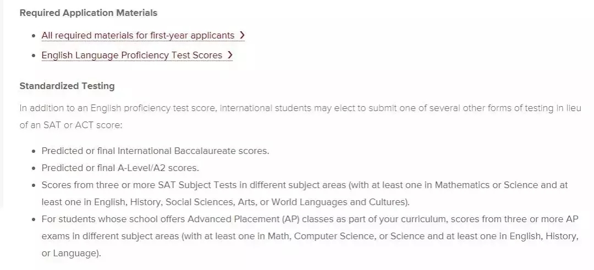Click bullet dot before SAT Subject Tests item
This screenshot has width=594, height=270.
pos(34,185)
